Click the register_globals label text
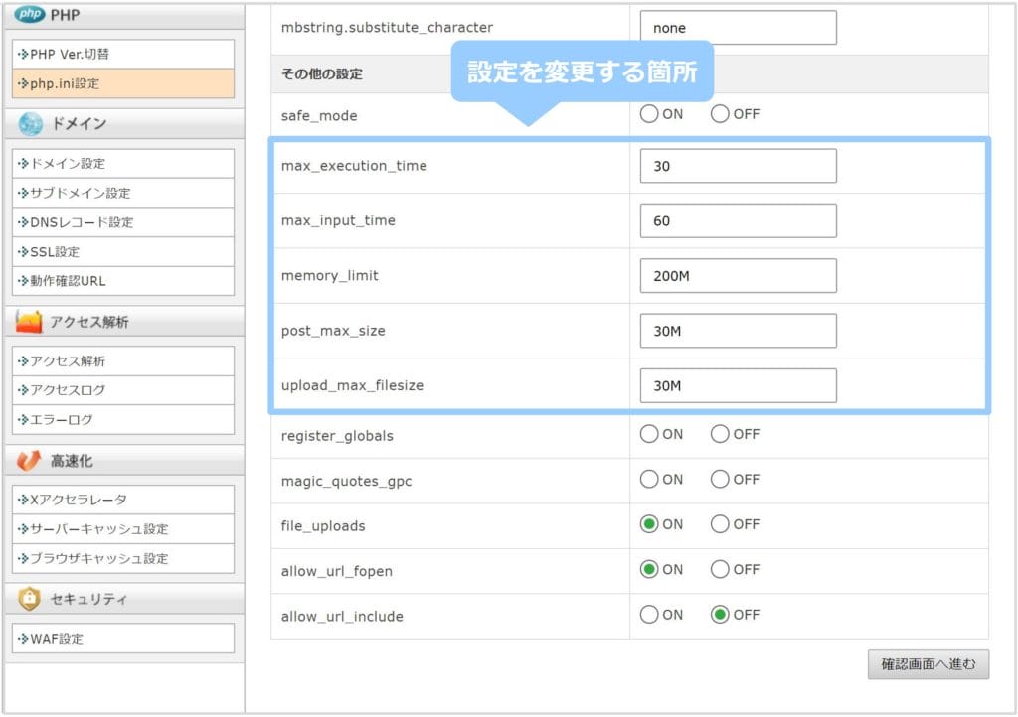The height and width of the screenshot is (717, 1018). [x=337, y=436]
